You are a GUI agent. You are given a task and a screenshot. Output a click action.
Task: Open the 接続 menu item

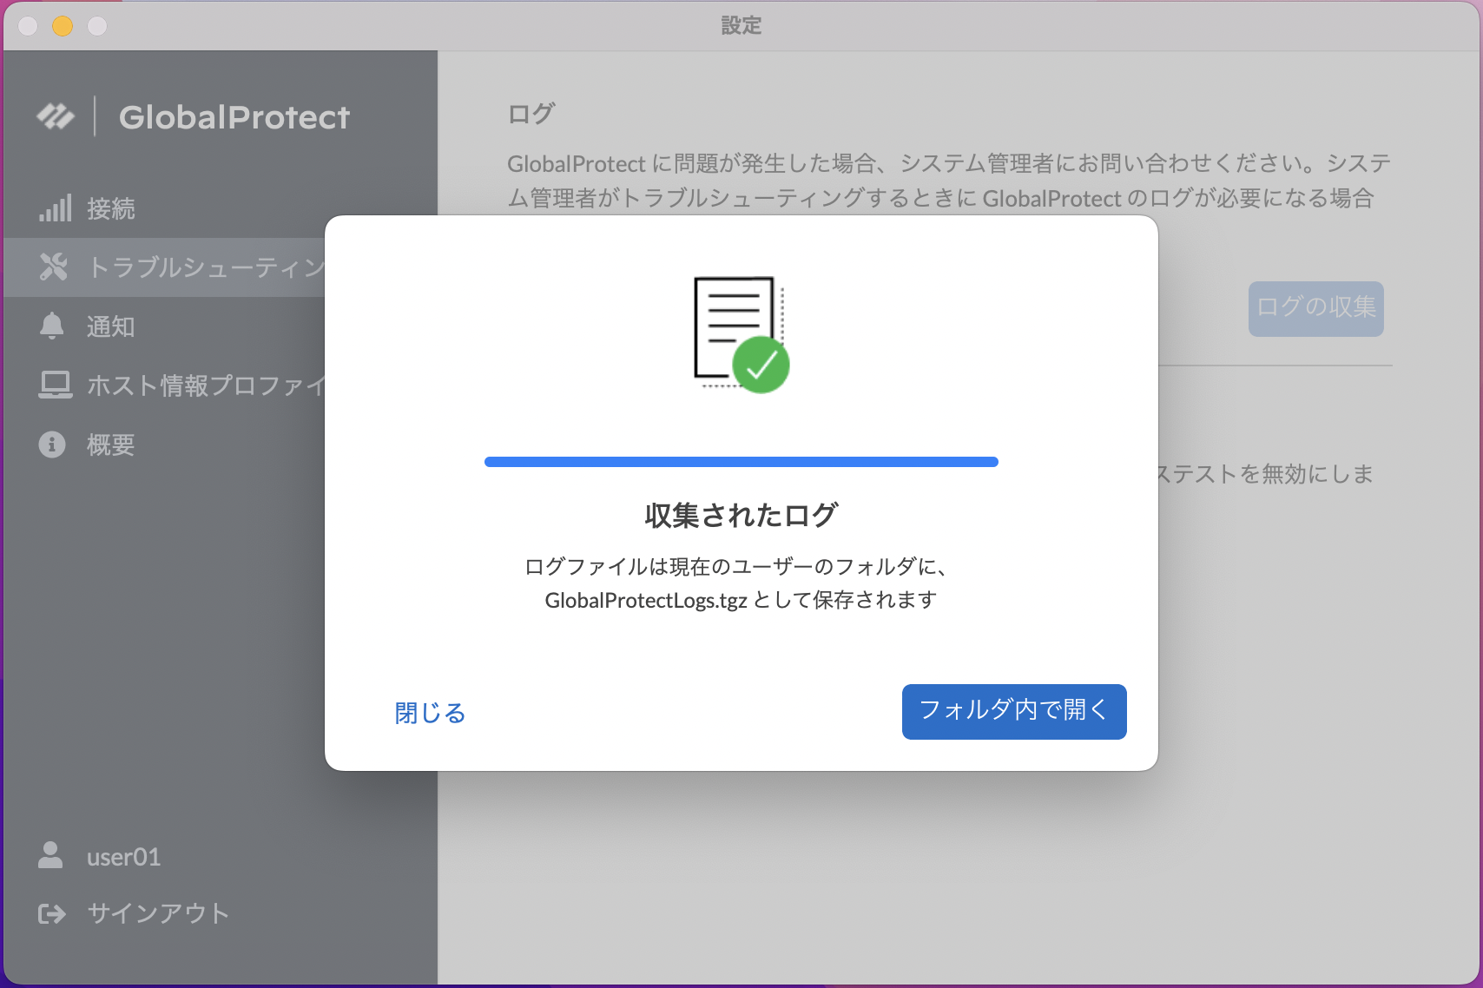[x=221, y=208]
